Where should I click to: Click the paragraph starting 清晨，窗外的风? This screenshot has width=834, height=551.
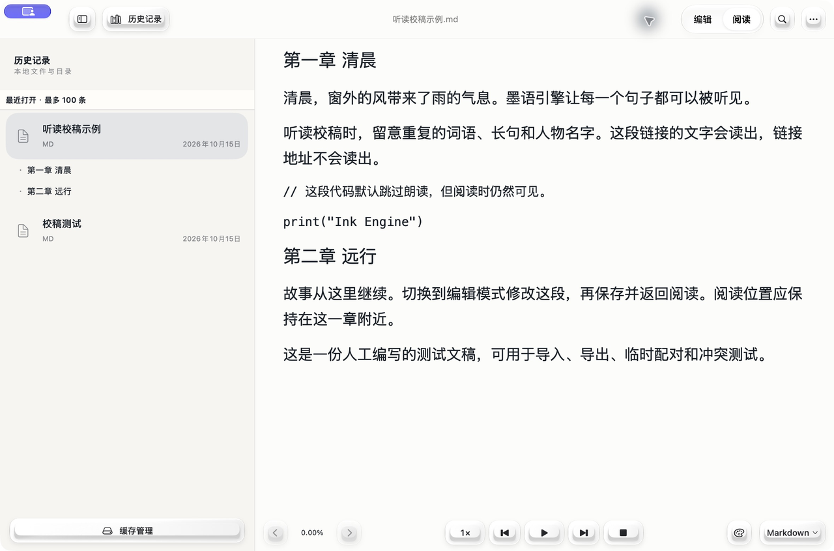pyautogui.click(x=519, y=98)
